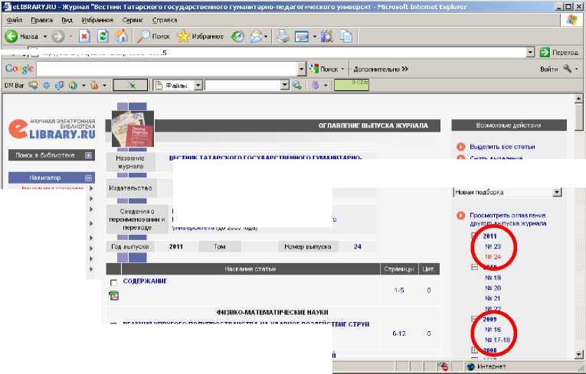Print the page with the printer icon
The width and height of the screenshot is (586, 374).
(x=283, y=37)
